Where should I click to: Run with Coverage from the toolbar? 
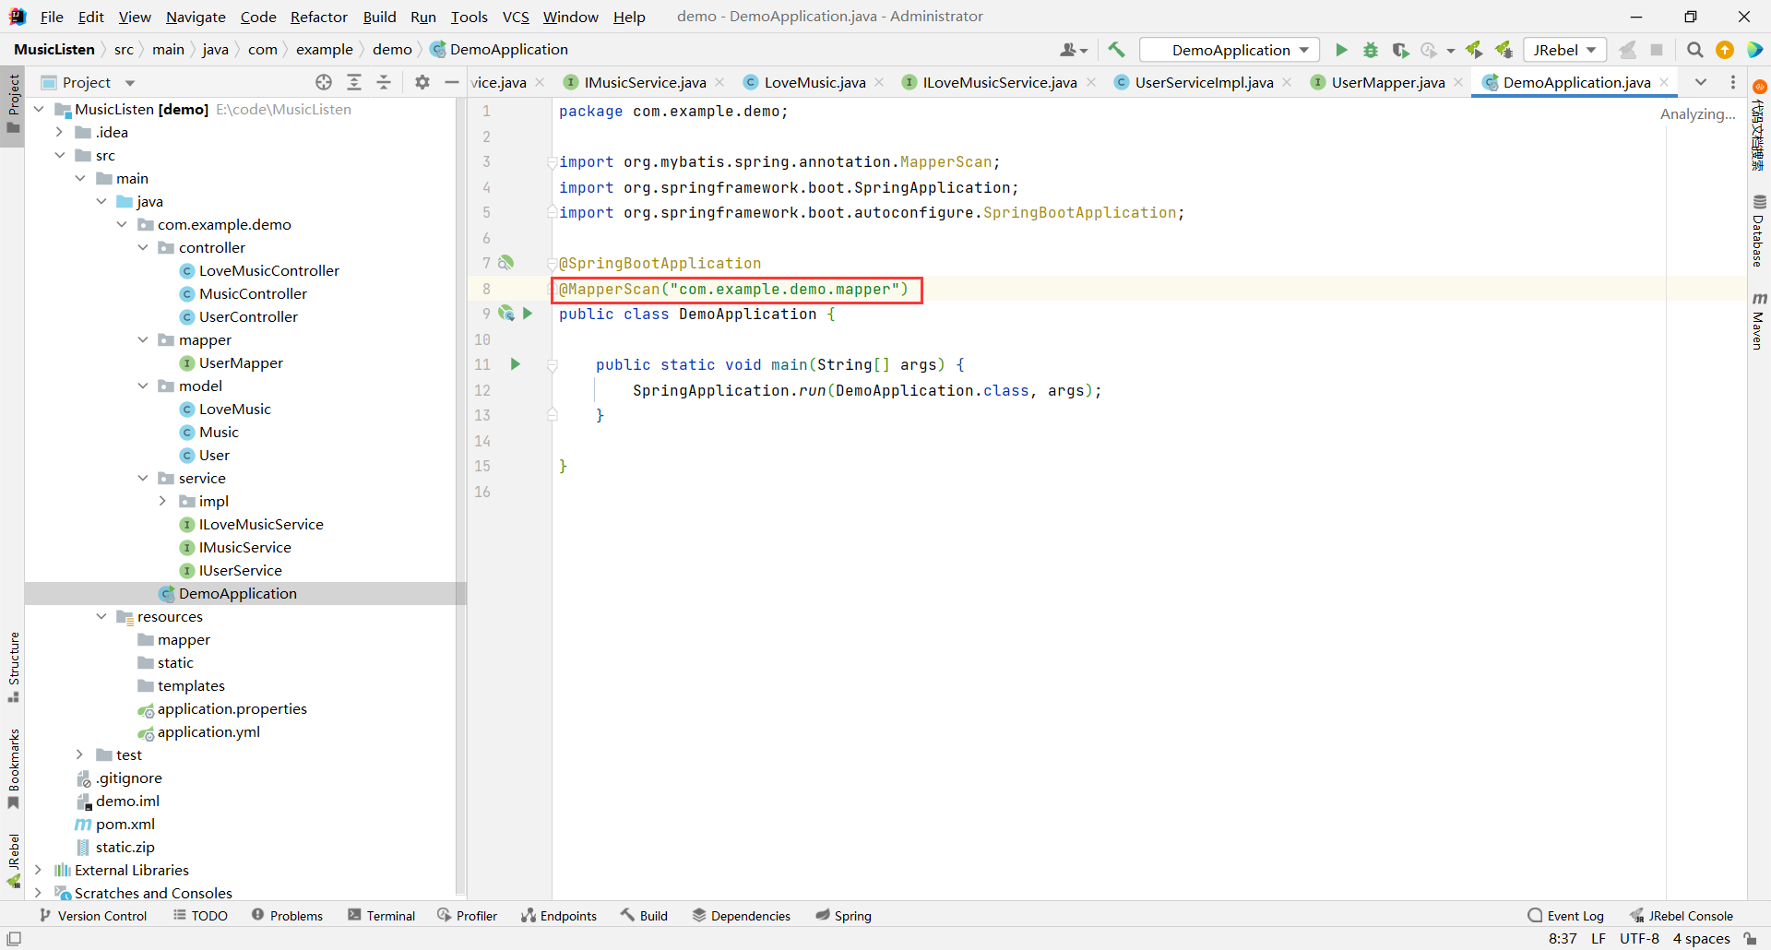(1400, 50)
